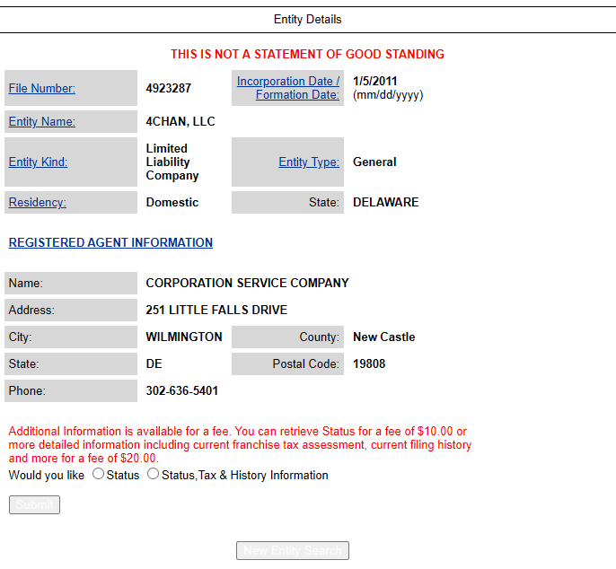Choose Status, Tax & History Information option

click(154, 474)
